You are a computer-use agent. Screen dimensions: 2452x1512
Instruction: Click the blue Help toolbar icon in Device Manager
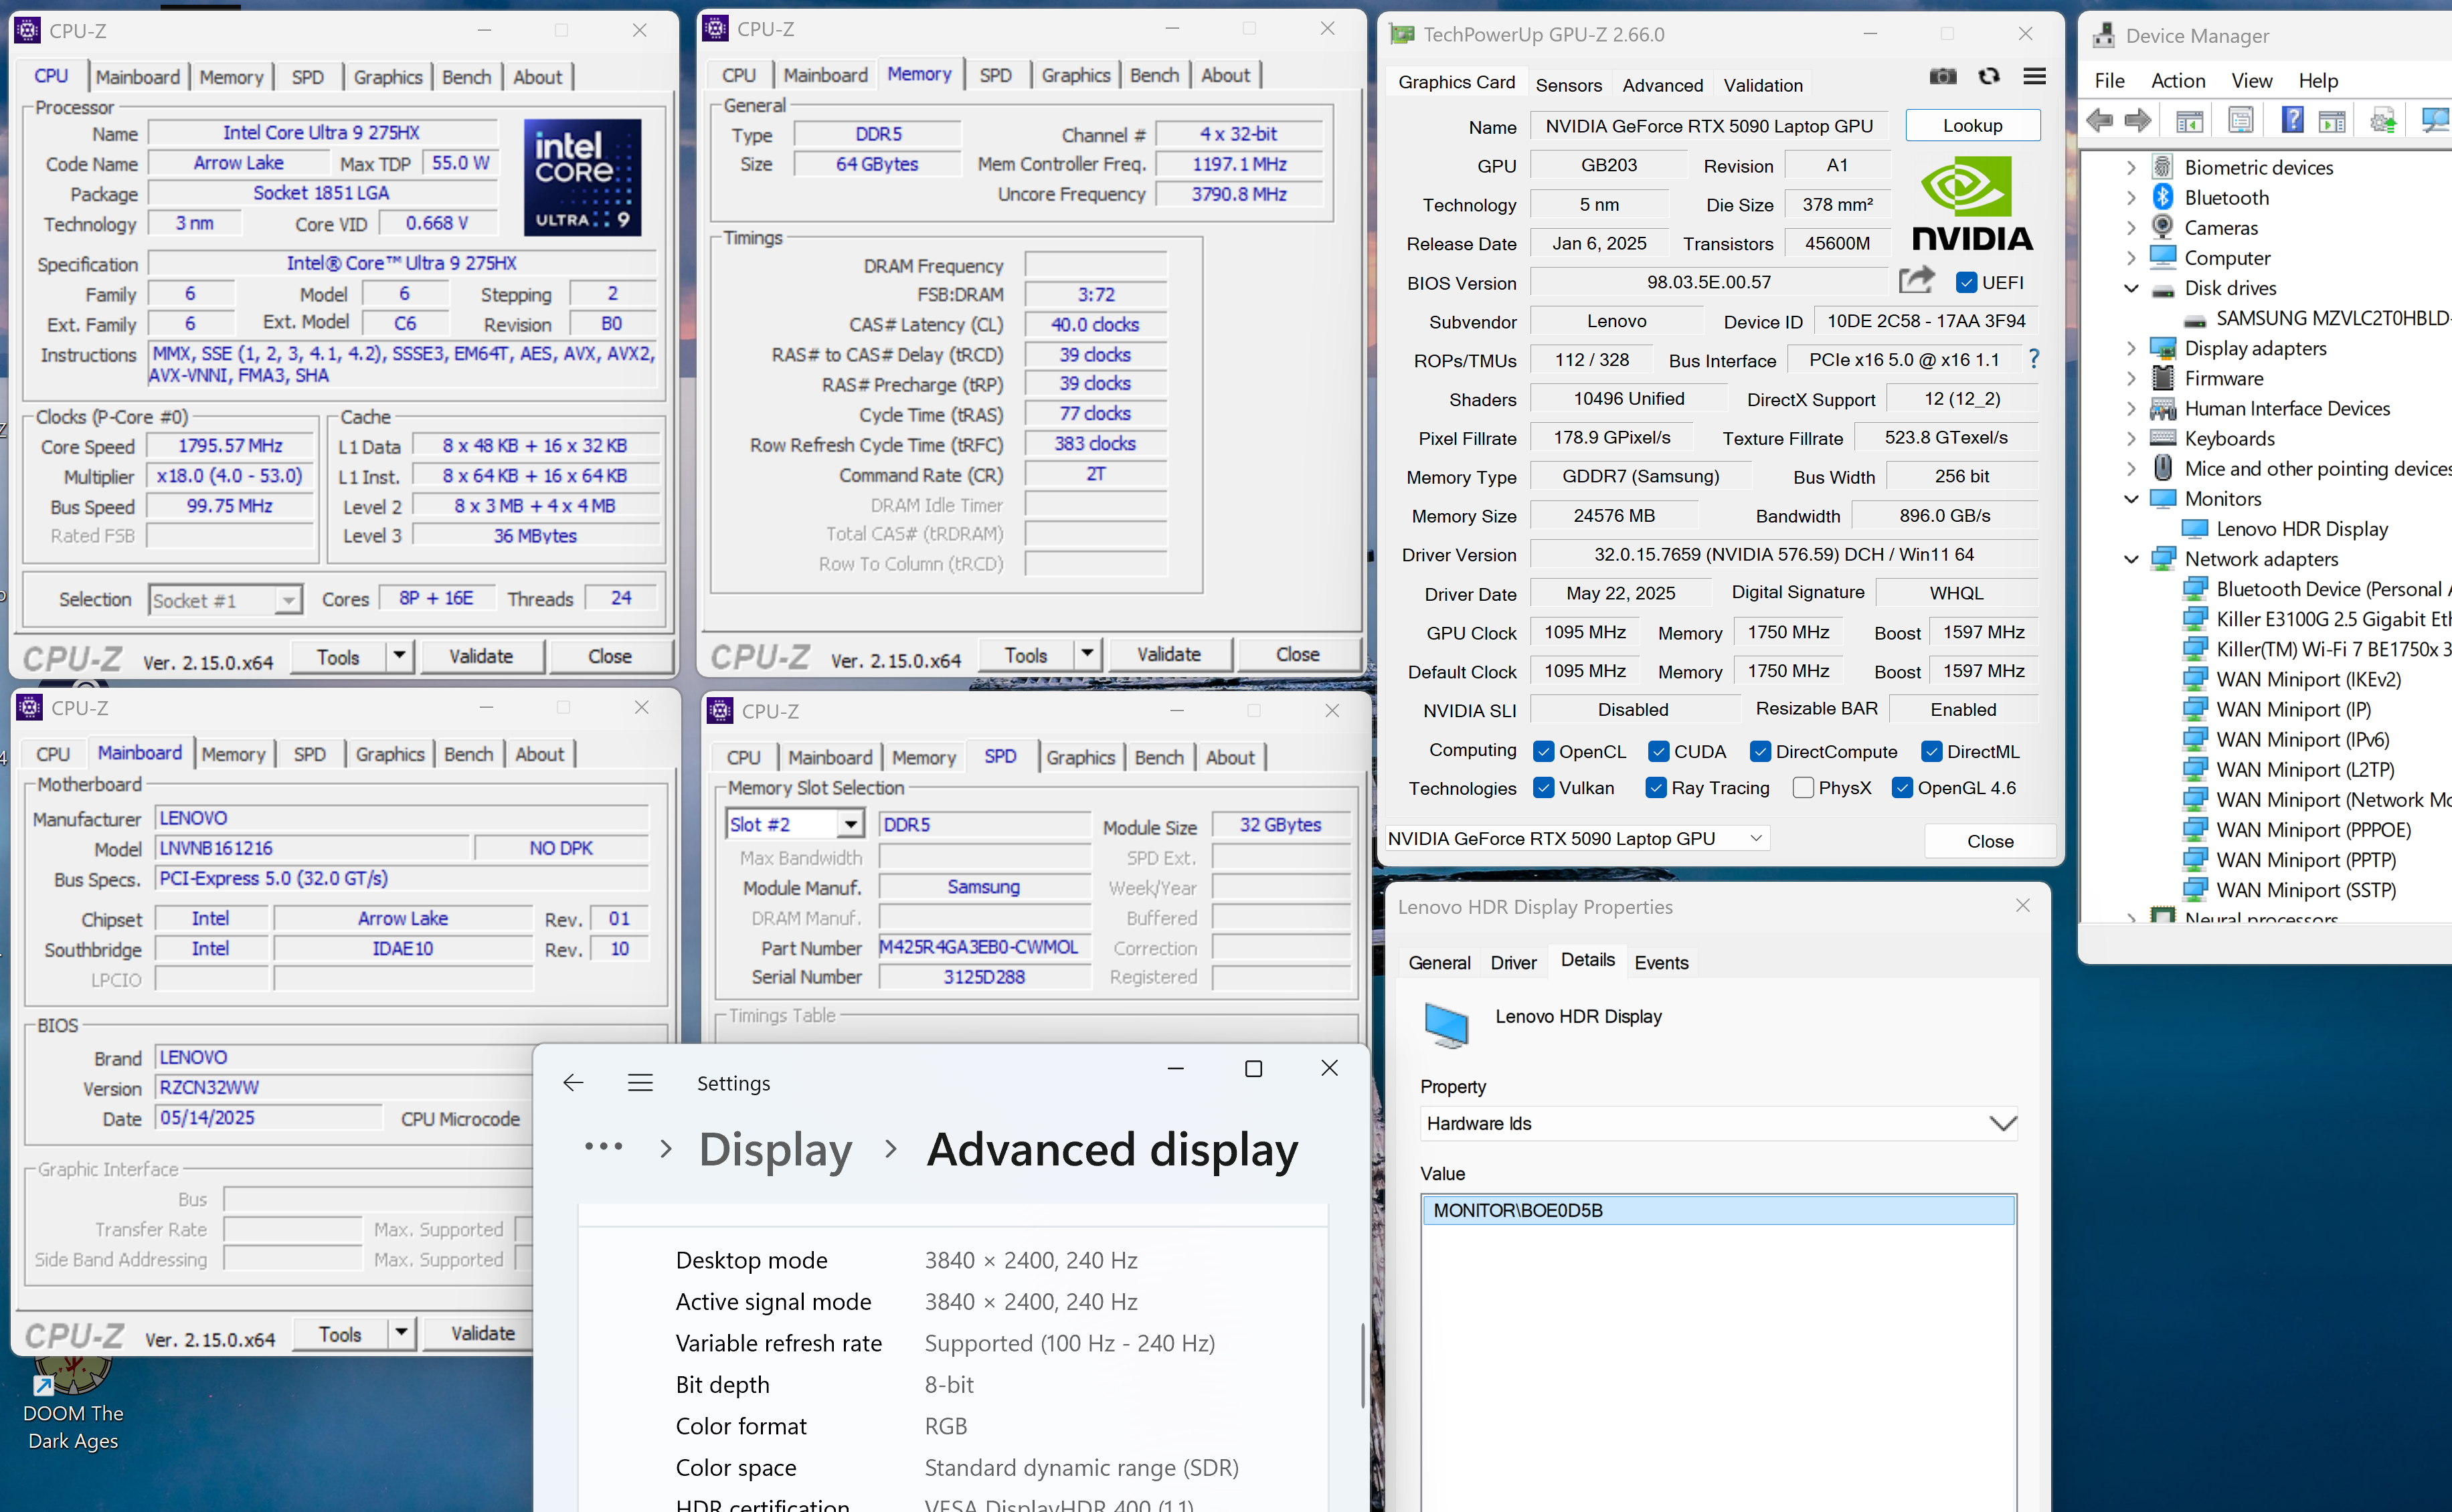coord(2292,121)
